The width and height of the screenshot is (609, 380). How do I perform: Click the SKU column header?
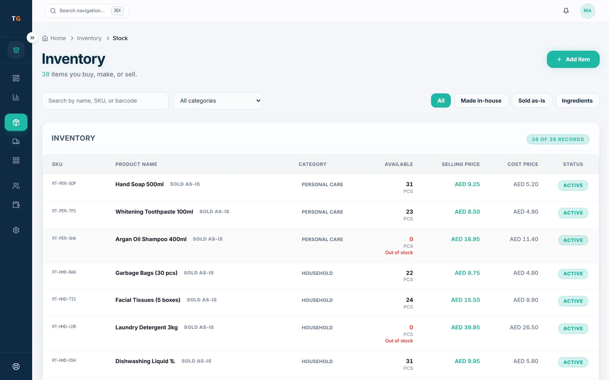point(57,165)
